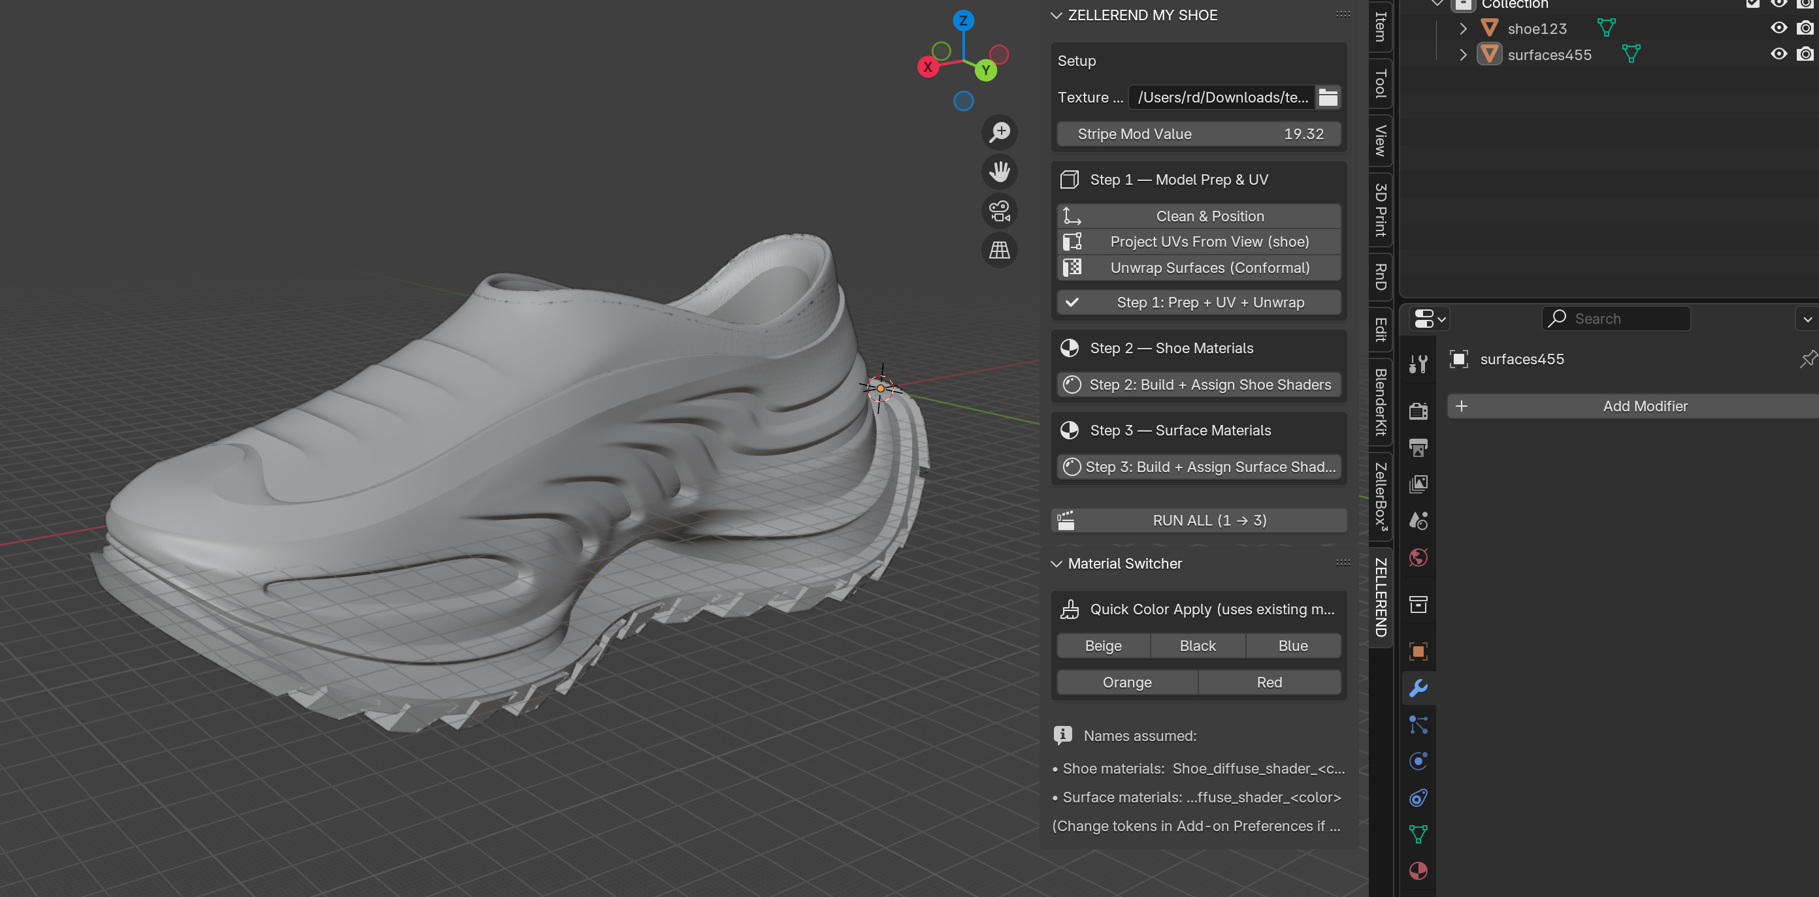
Task: Hide shoe123 with eye icon
Action: pos(1778,27)
